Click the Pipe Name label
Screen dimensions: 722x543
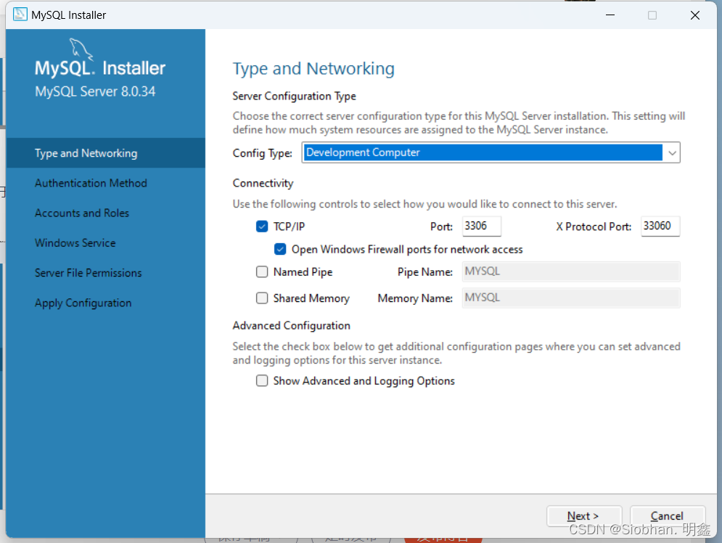pos(425,272)
